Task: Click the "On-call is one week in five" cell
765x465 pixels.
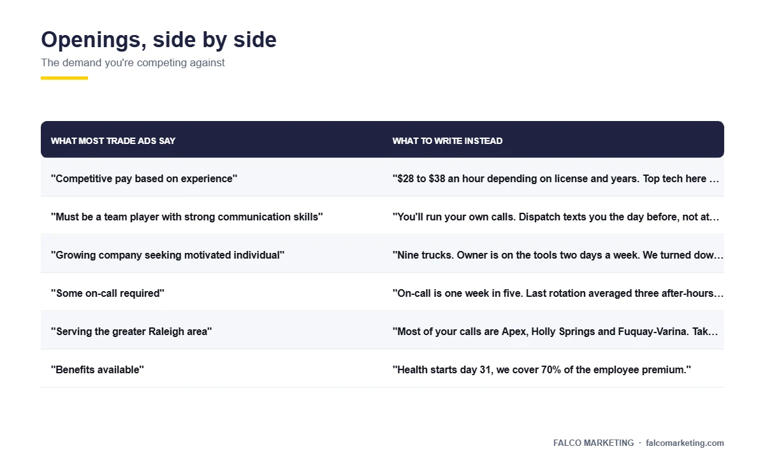Action: [x=553, y=292]
